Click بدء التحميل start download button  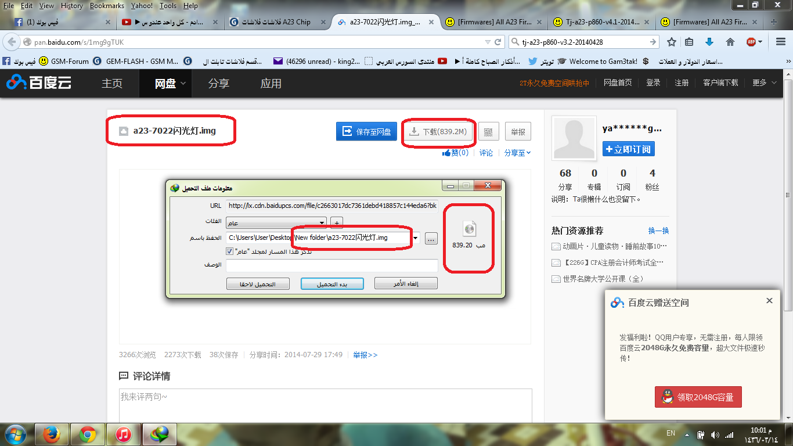332,283
